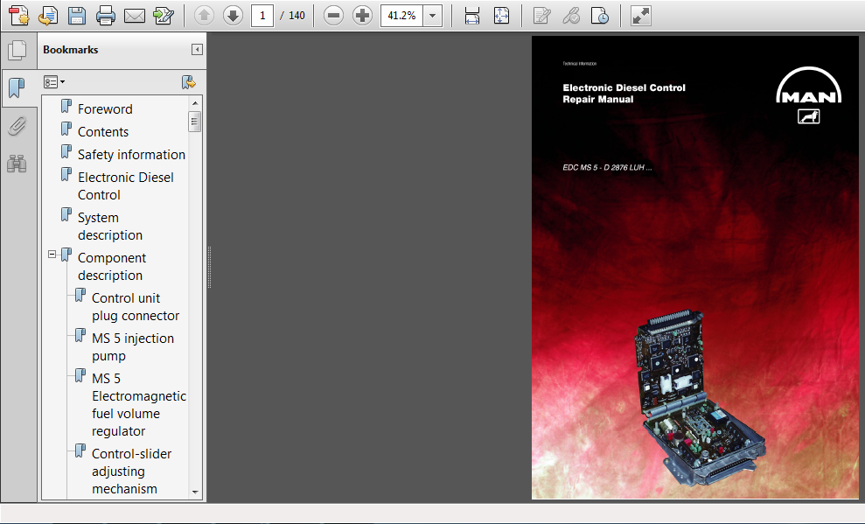Image resolution: width=865 pixels, height=524 pixels.
Task: Click the Create PDF toolbar icon
Action: [x=19, y=16]
